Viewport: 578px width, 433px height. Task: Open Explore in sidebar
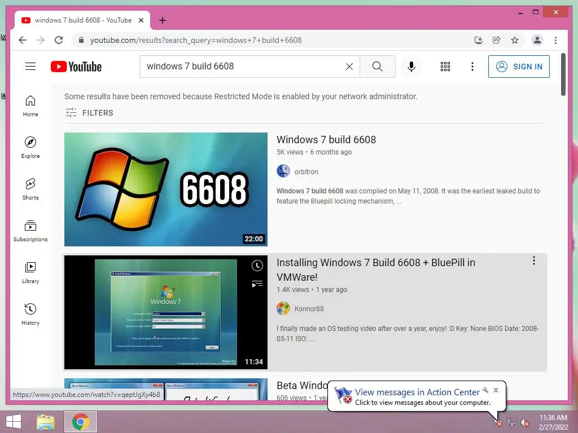30,148
